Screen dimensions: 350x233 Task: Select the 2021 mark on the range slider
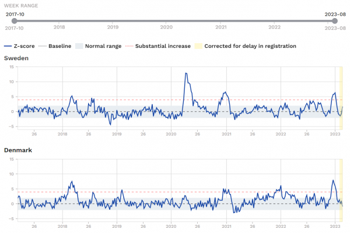click(x=221, y=26)
